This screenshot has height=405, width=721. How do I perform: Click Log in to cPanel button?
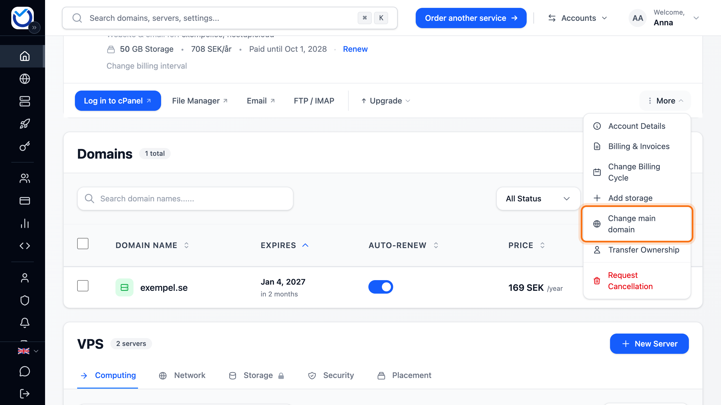coord(118,101)
